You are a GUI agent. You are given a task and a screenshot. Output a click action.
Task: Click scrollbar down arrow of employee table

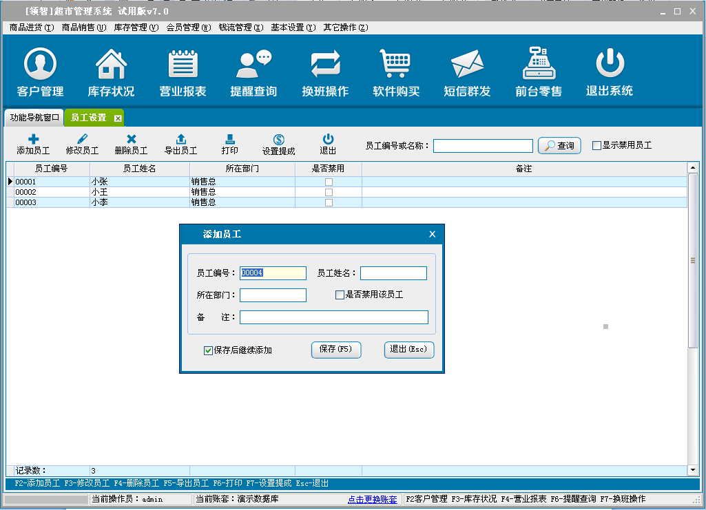(693, 470)
